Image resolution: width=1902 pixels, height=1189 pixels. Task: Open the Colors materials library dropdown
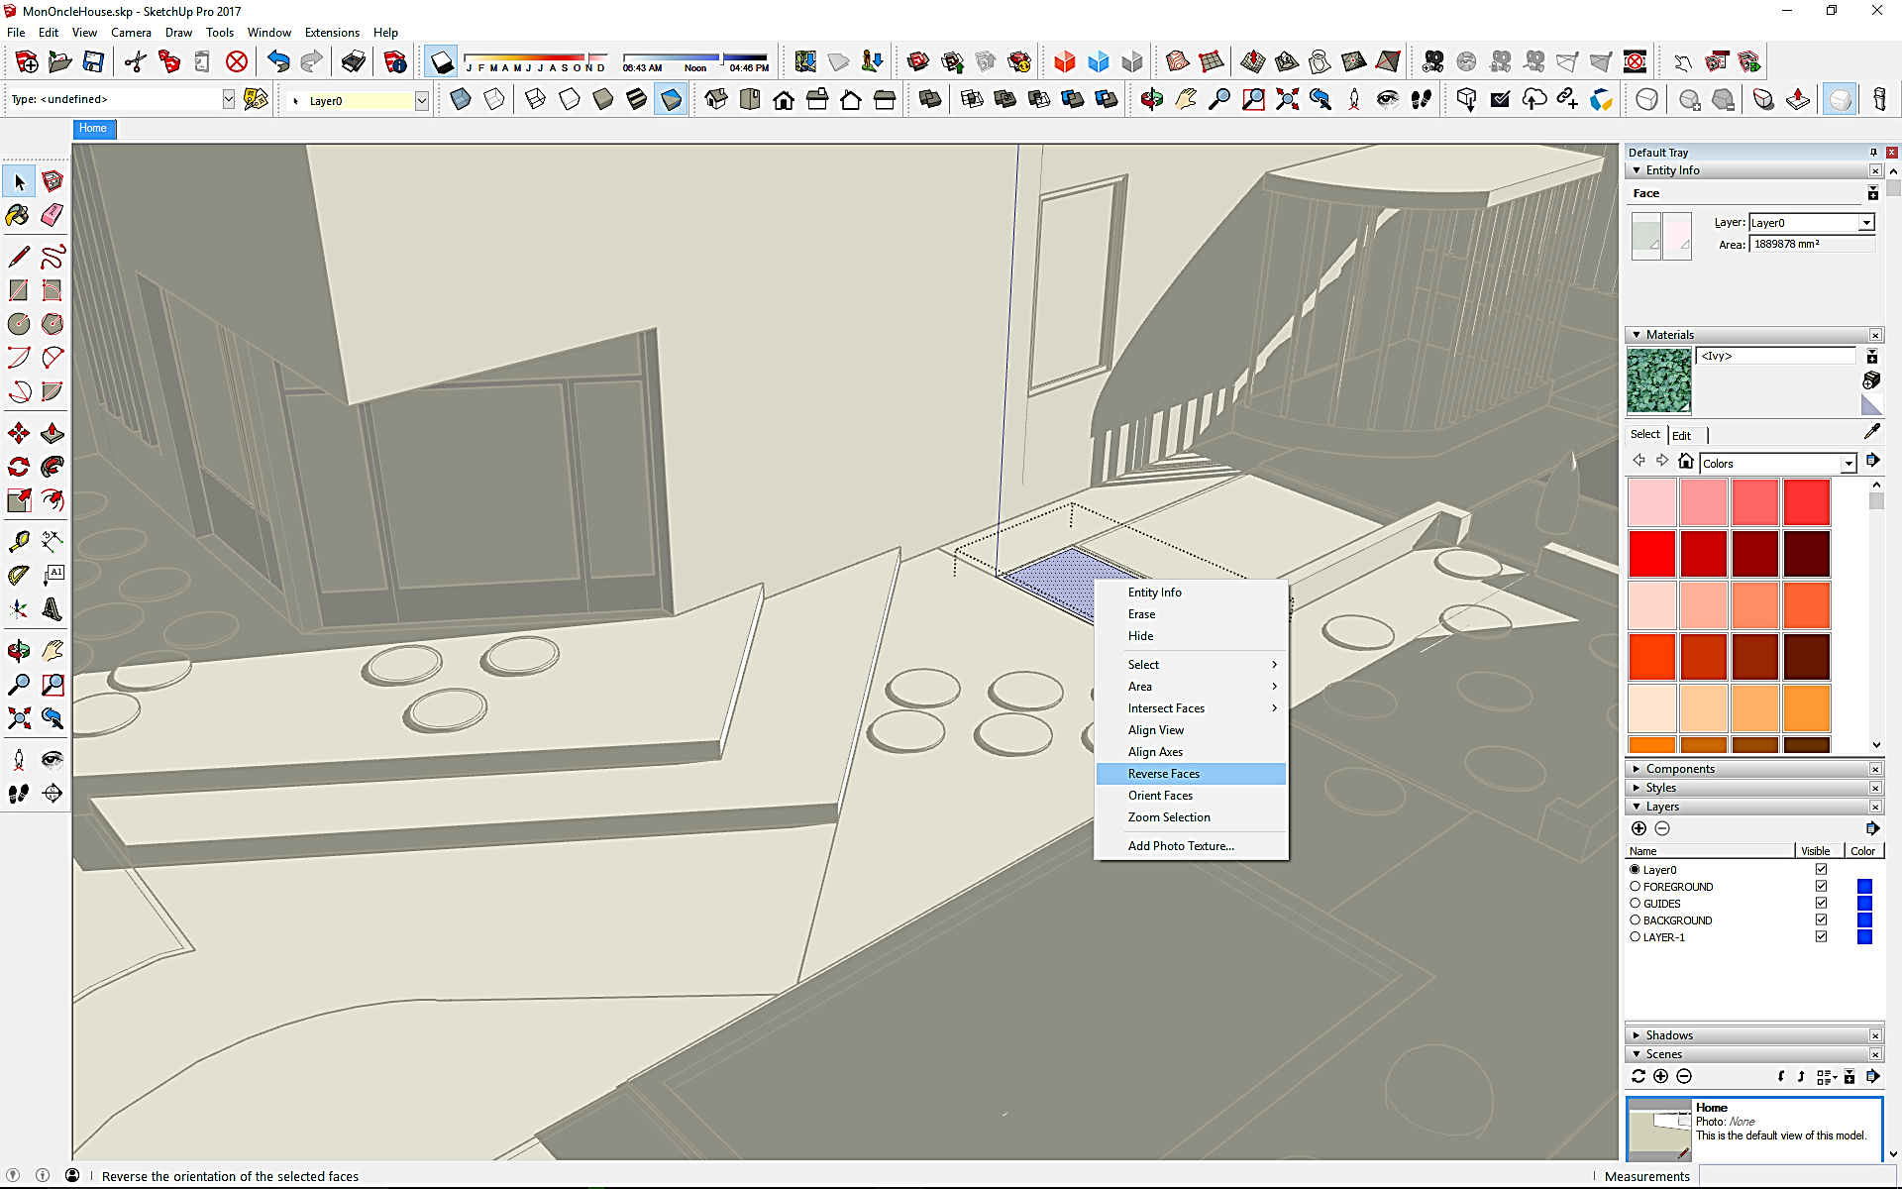coord(1849,464)
